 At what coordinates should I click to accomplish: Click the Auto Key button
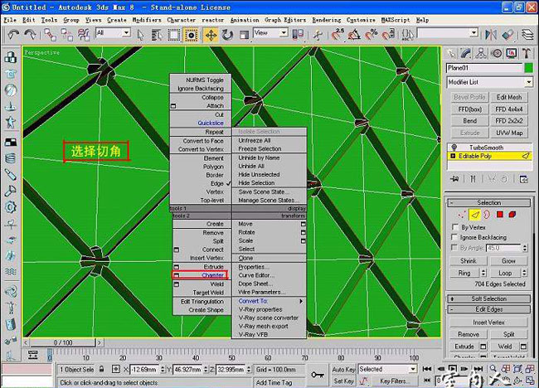click(x=343, y=369)
